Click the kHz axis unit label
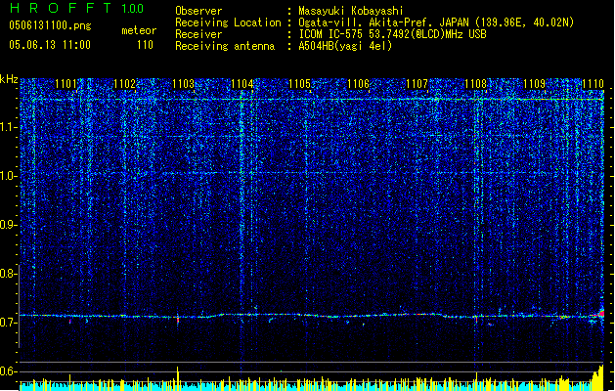The image size is (615, 391). click(x=9, y=79)
